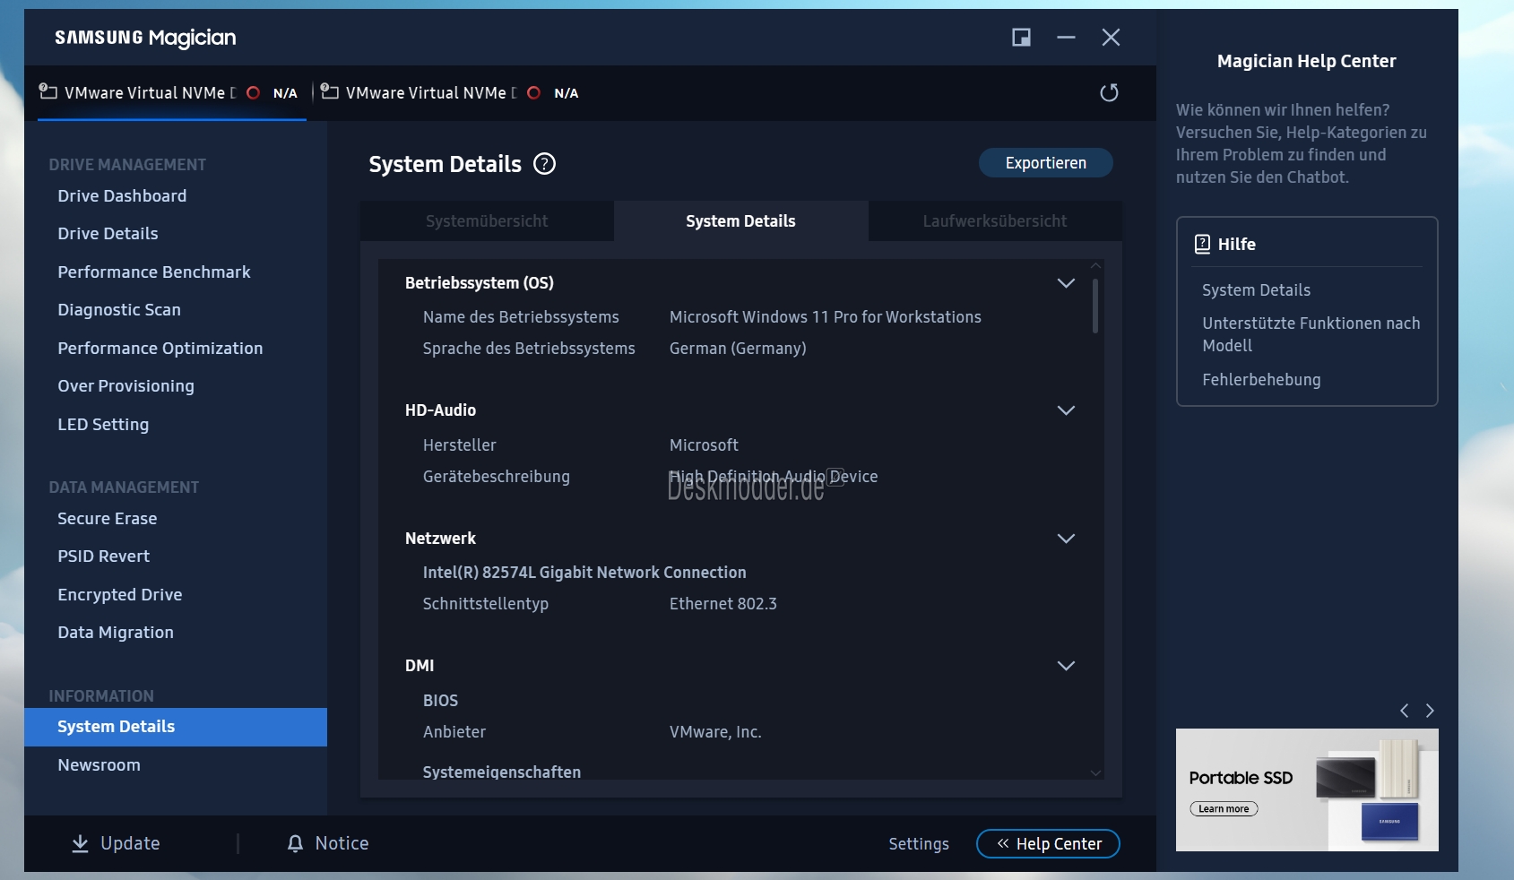Close the Samsung Magician window
Screen dimensions: 1514x880
pyautogui.click(x=1111, y=37)
